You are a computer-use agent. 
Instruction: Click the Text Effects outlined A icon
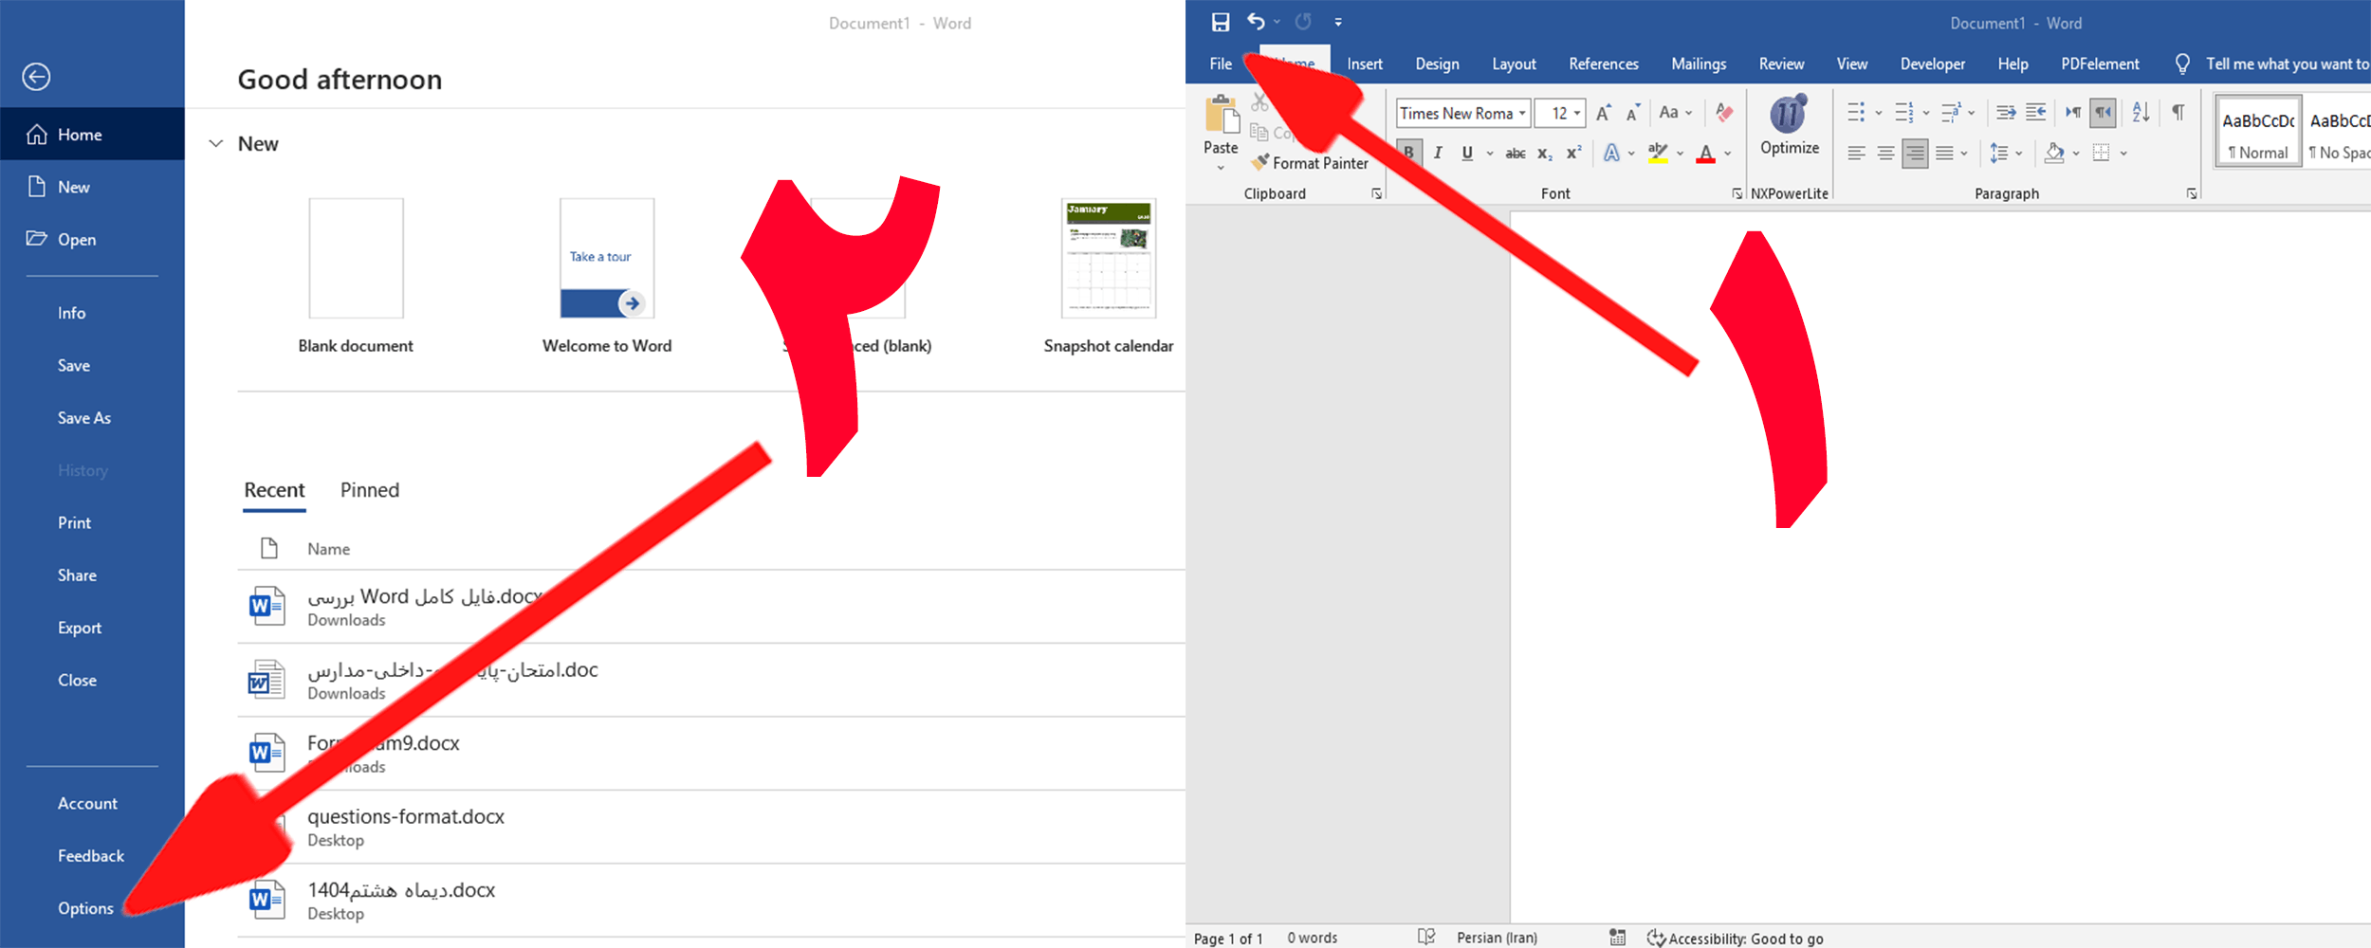coord(1611,153)
